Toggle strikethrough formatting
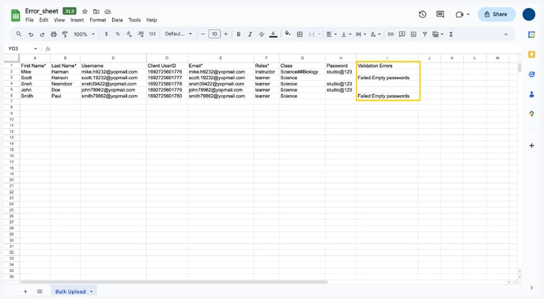 click(x=262, y=34)
